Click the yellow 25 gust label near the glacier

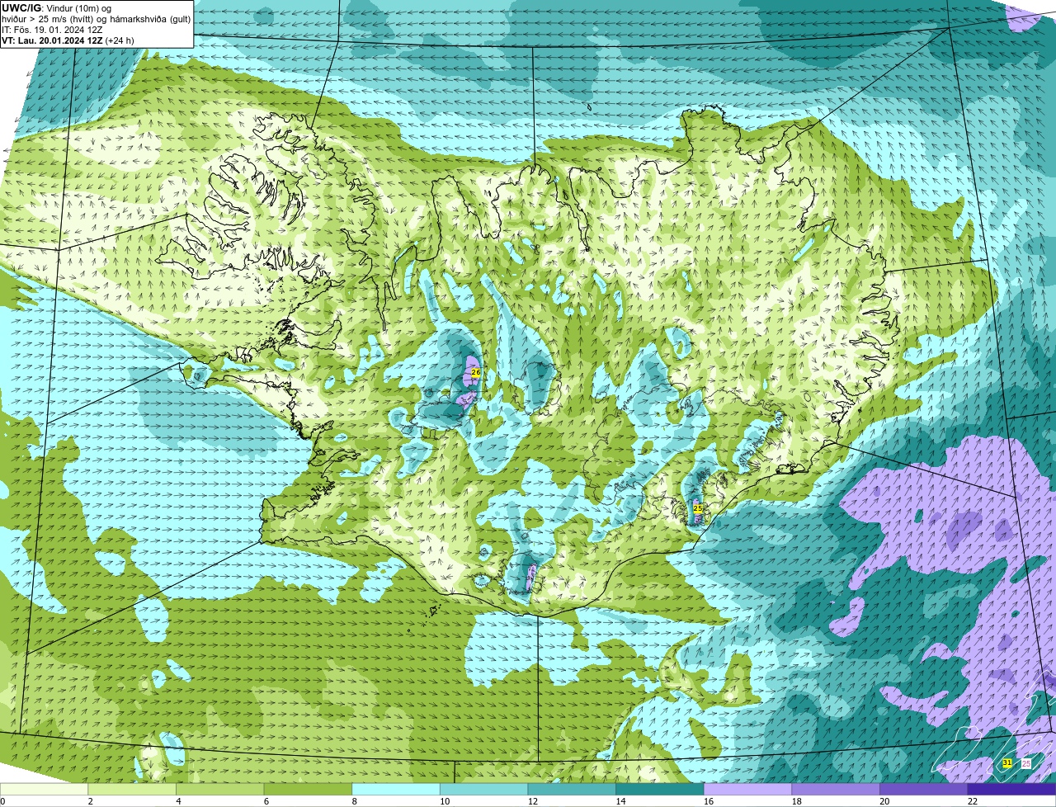[698, 508]
